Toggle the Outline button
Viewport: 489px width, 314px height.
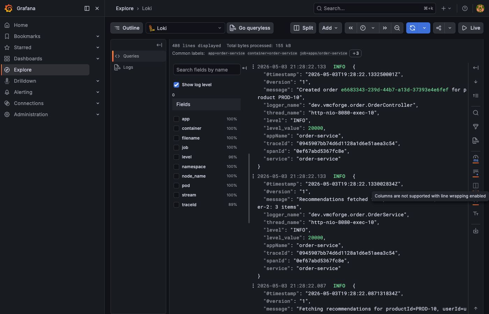tap(127, 28)
